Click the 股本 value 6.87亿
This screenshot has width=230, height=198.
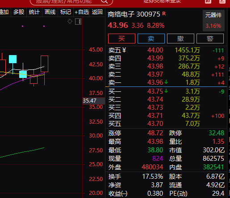[x=215, y=176]
